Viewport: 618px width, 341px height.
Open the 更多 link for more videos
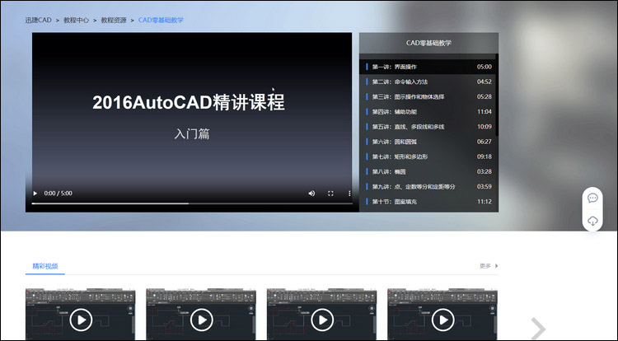[x=489, y=266]
